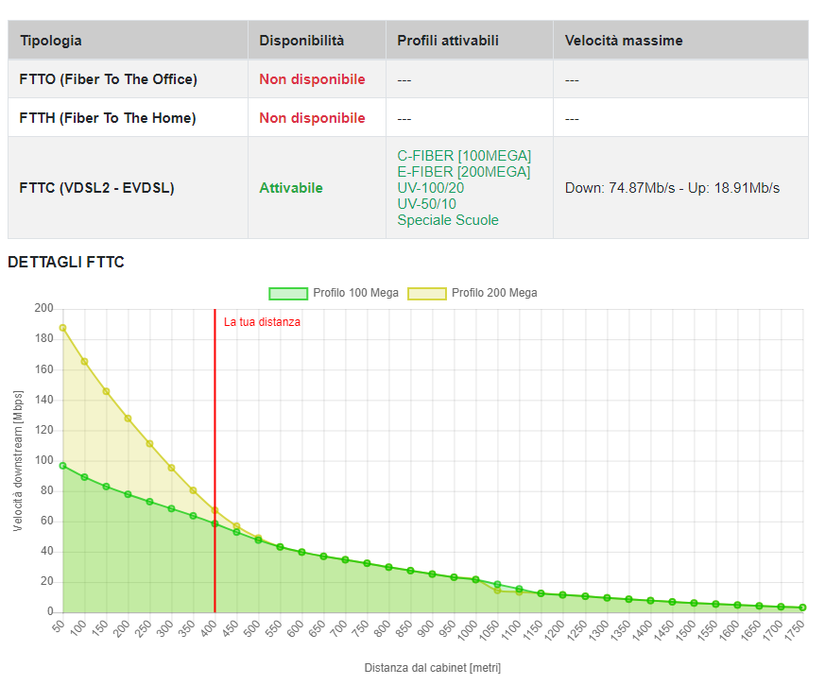
Task: Click the yellow data point at 1050 metres
Action: click(x=497, y=591)
